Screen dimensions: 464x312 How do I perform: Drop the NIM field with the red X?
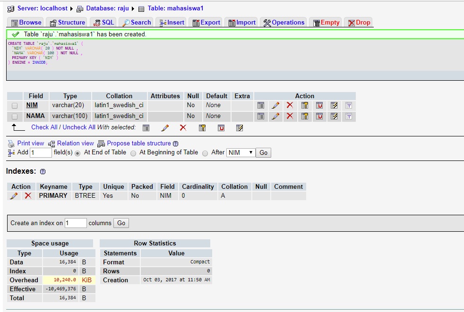pos(290,105)
